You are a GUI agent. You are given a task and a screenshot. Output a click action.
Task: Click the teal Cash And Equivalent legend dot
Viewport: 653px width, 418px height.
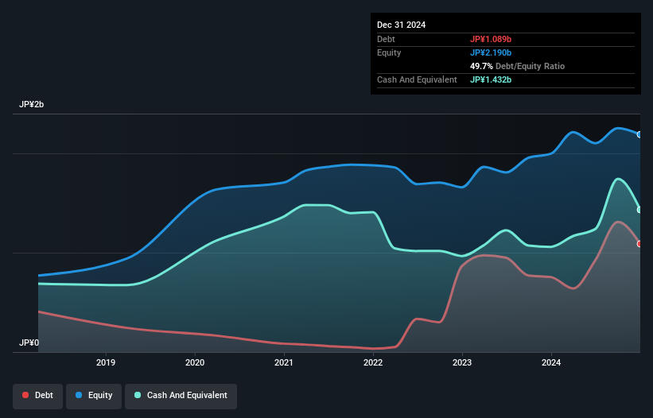coord(138,395)
